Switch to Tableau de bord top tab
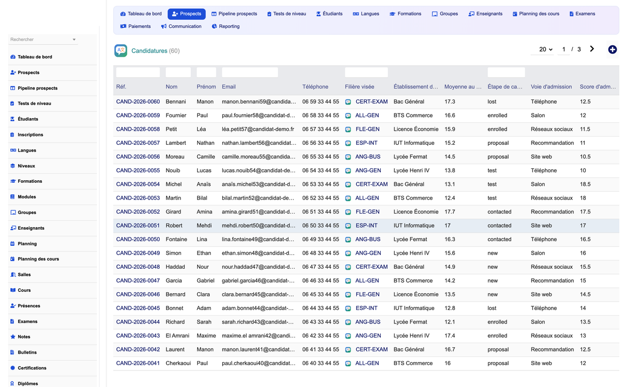The image size is (626, 387). coord(141,14)
